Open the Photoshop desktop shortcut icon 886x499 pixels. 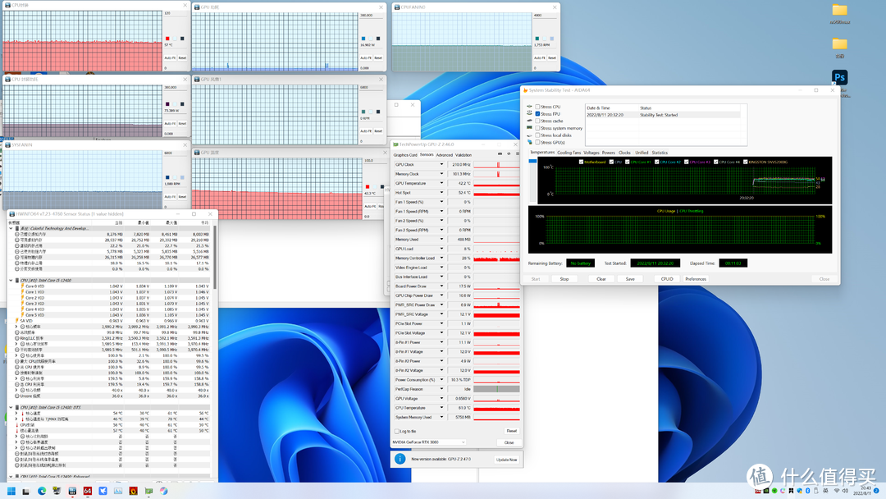pos(839,78)
